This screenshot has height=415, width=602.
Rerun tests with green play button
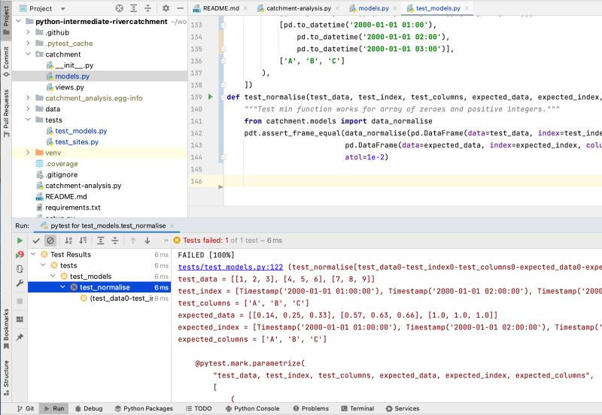(x=20, y=241)
